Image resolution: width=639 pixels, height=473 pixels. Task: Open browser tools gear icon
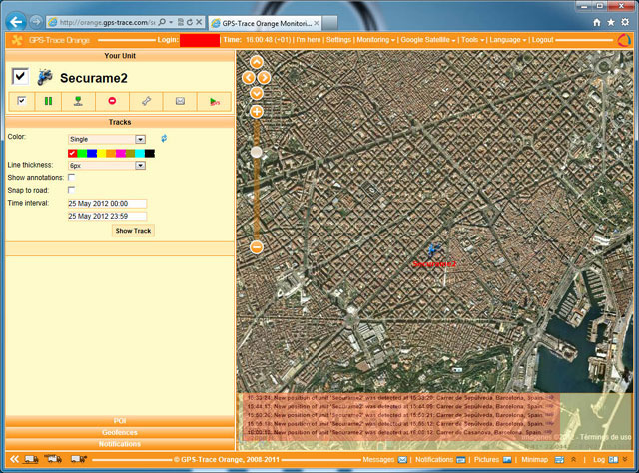[625, 22]
